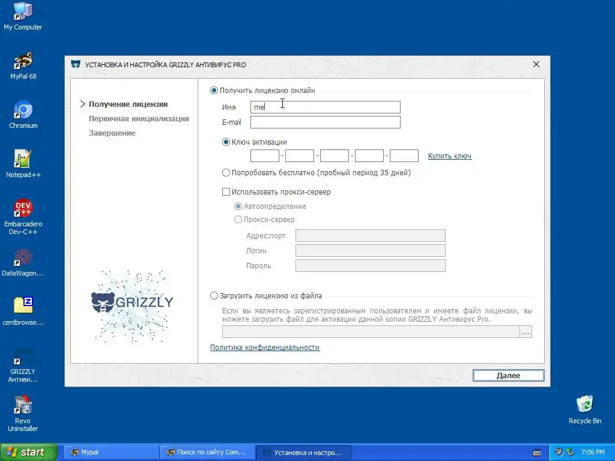
Task: Open 'Политика конфиденциальности' link
Action: pos(265,348)
